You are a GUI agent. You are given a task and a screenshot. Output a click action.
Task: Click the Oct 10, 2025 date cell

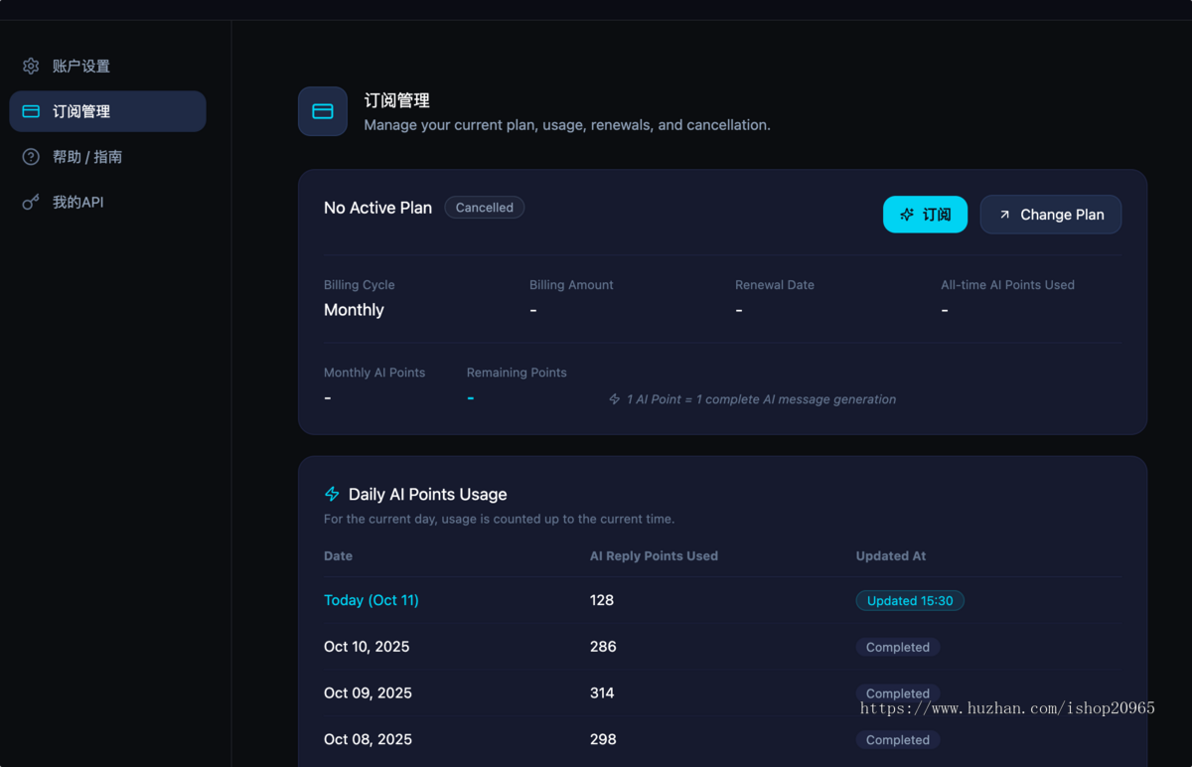367,647
